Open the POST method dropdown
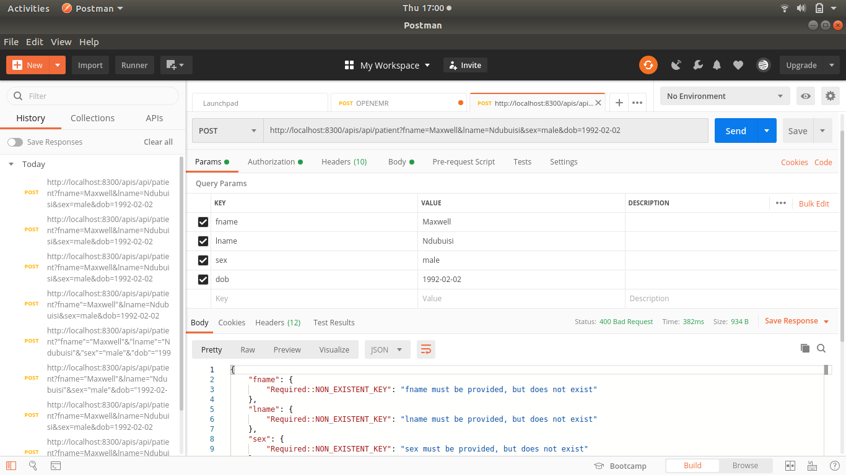Viewport: 846px width, 475px height. pyautogui.click(x=227, y=131)
